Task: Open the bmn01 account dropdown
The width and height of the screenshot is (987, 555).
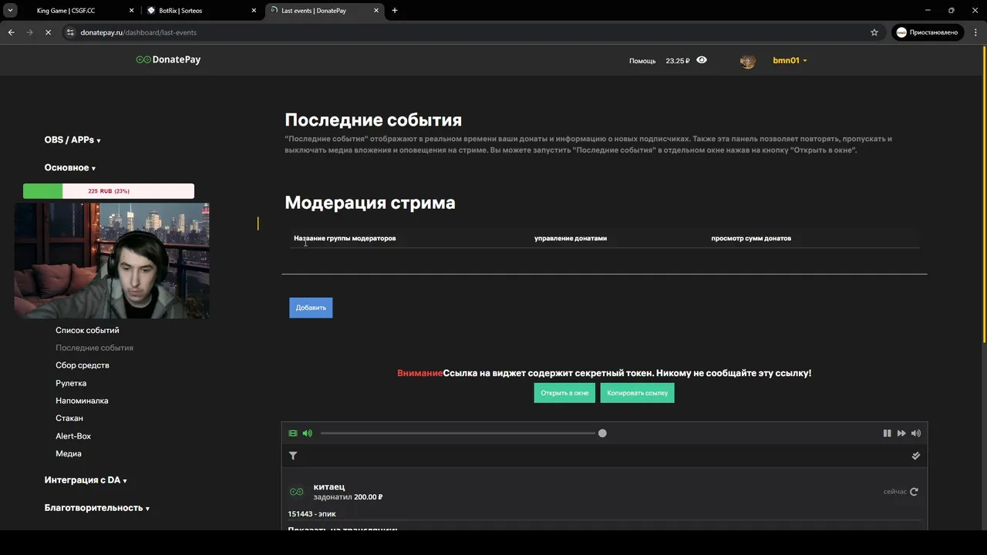Action: point(790,60)
